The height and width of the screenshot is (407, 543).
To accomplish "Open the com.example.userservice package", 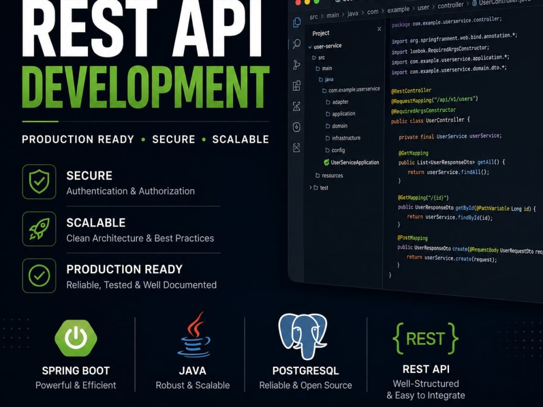I will click(351, 90).
